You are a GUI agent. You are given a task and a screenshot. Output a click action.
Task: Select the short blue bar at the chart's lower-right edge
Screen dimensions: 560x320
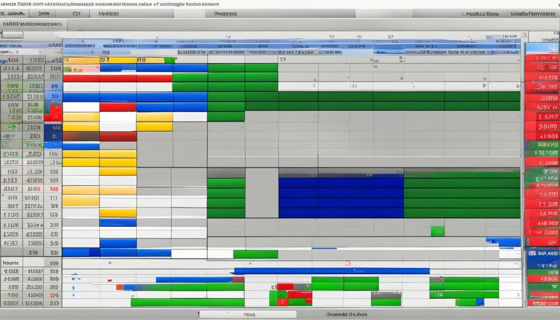click(503, 242)
